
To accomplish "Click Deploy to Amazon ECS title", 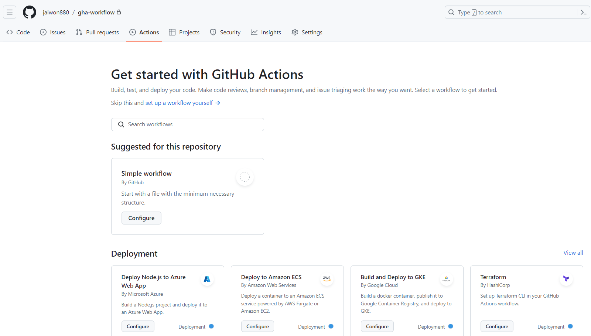I will tap(271, 277).
